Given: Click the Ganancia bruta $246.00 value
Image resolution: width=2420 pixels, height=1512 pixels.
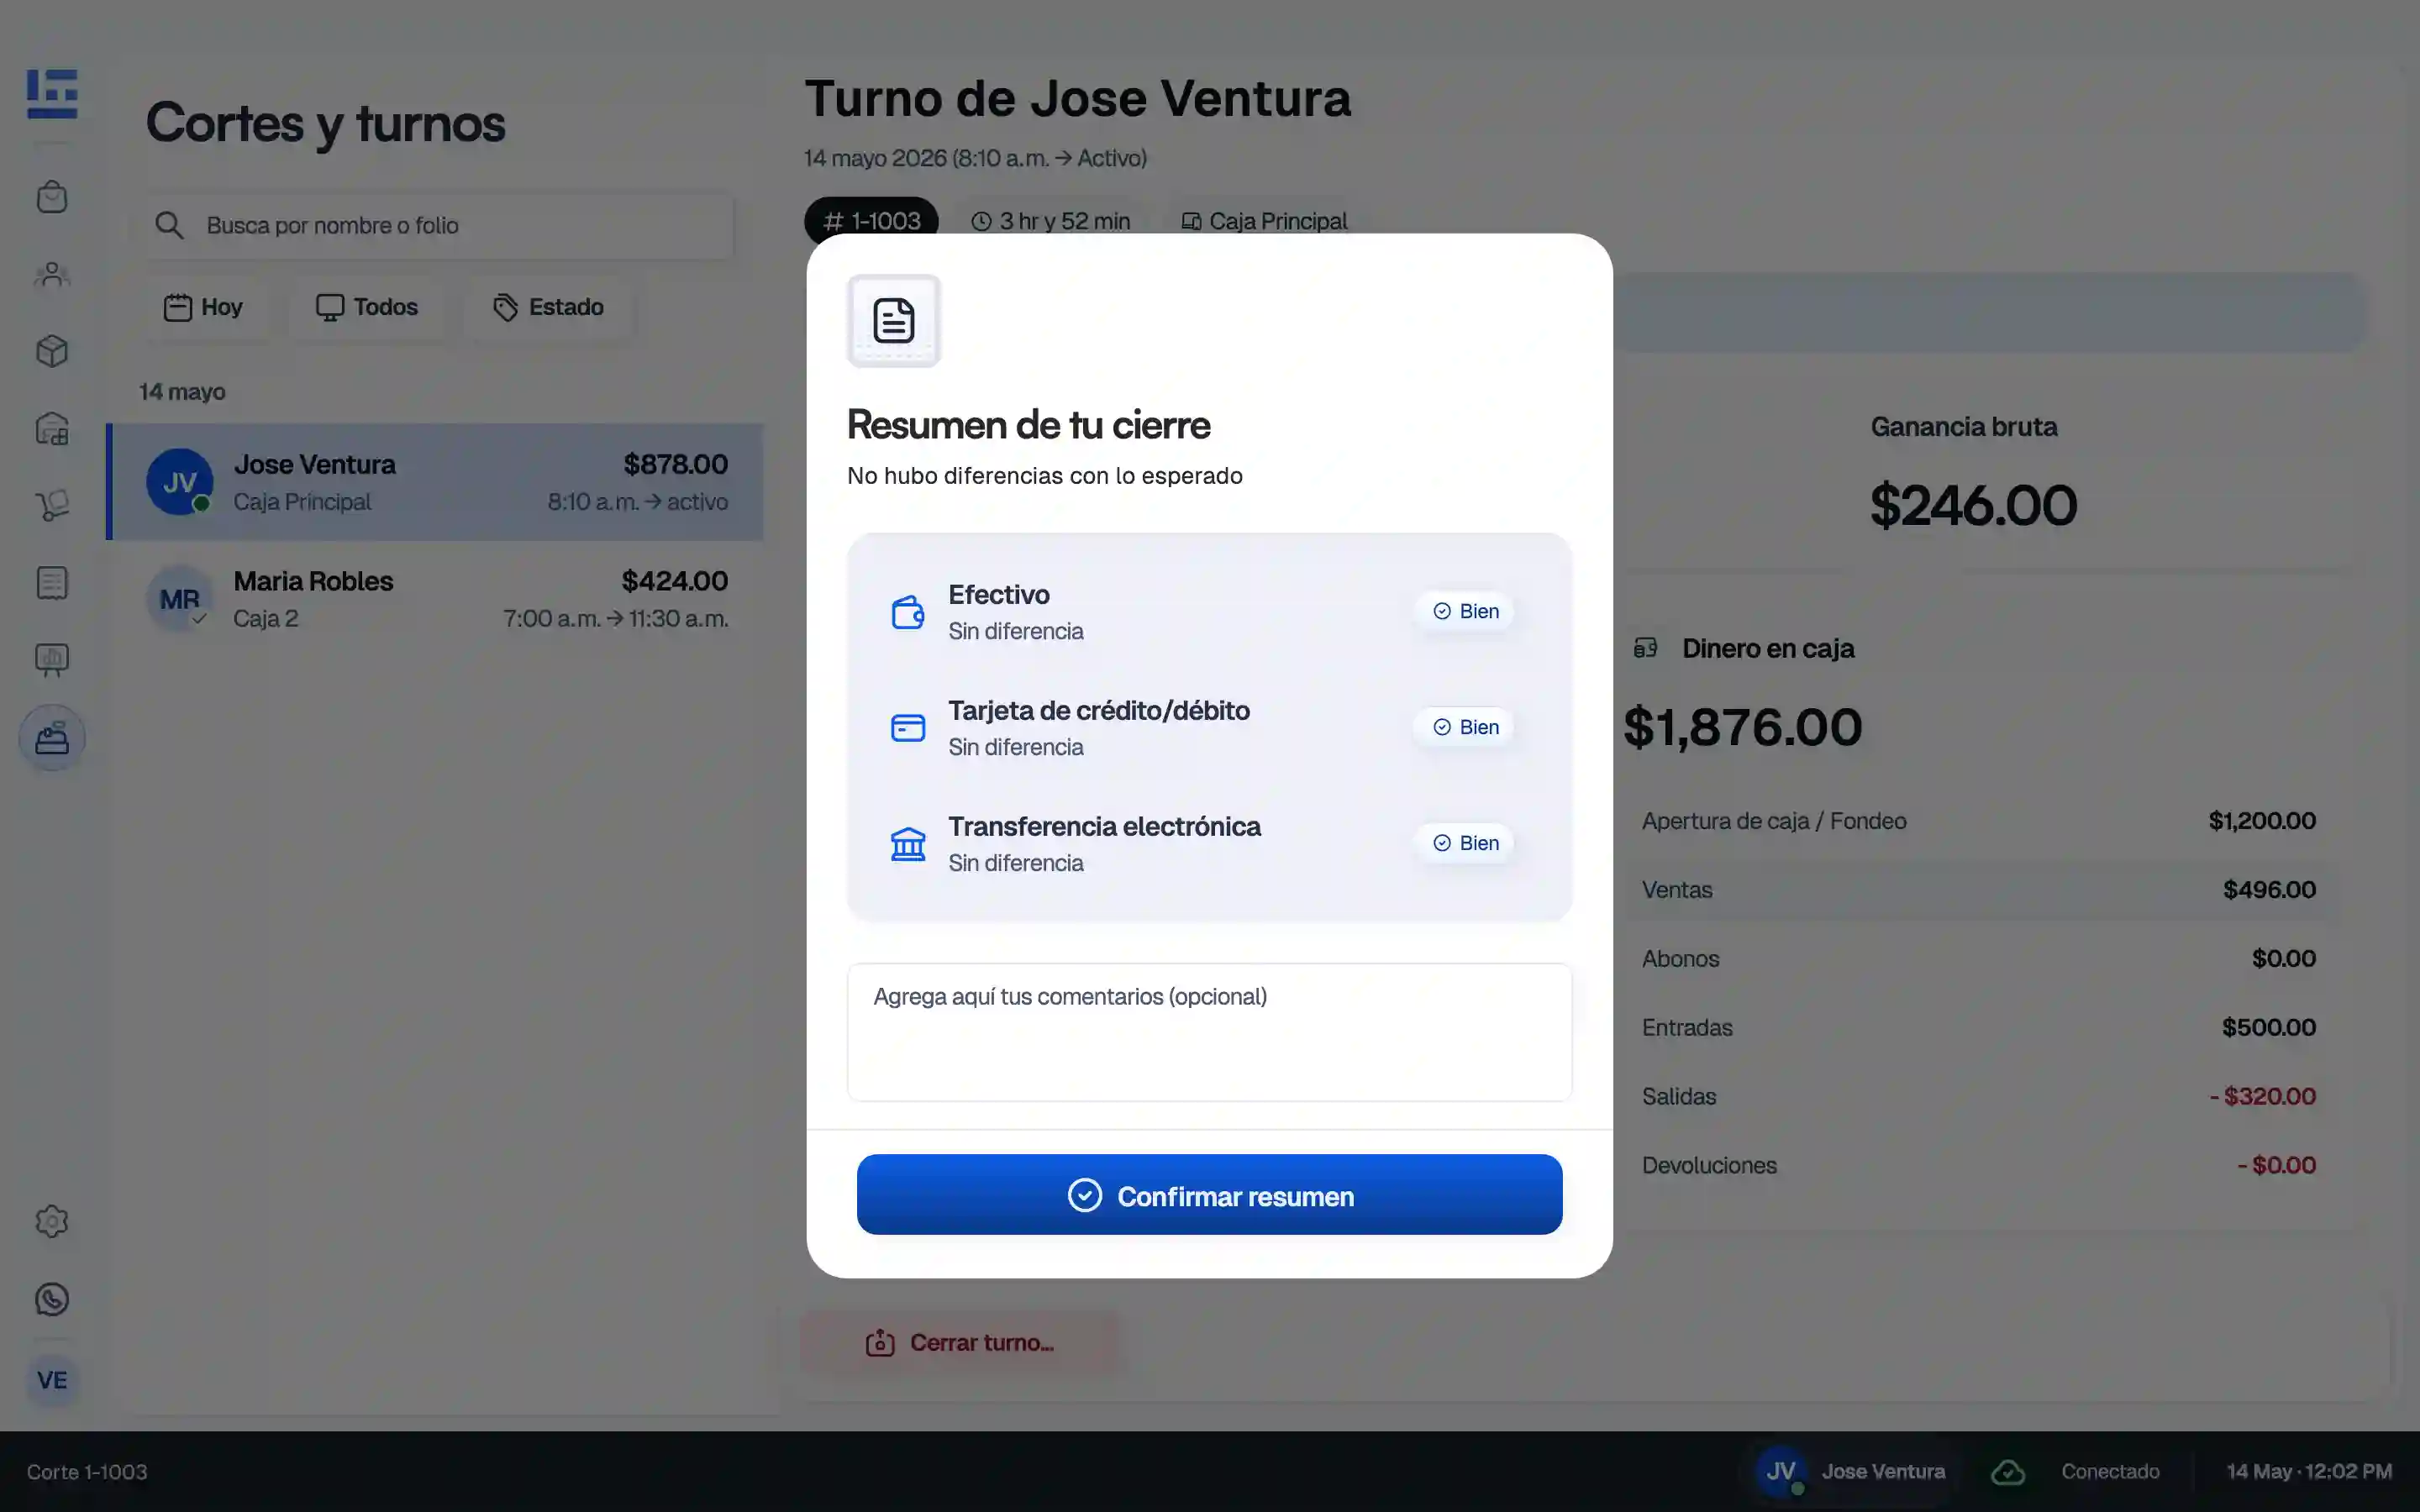Looking at the screenshot, I should [1973, 505].
